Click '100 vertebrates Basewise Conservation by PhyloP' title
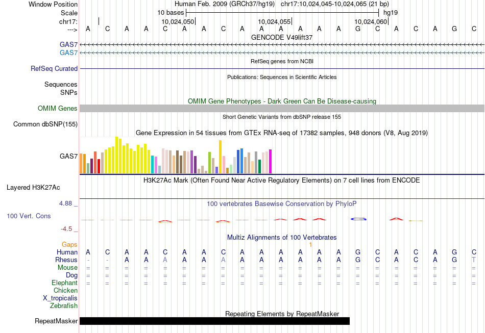Viewport: 485px width, 333px height. [x=282, y=203]
